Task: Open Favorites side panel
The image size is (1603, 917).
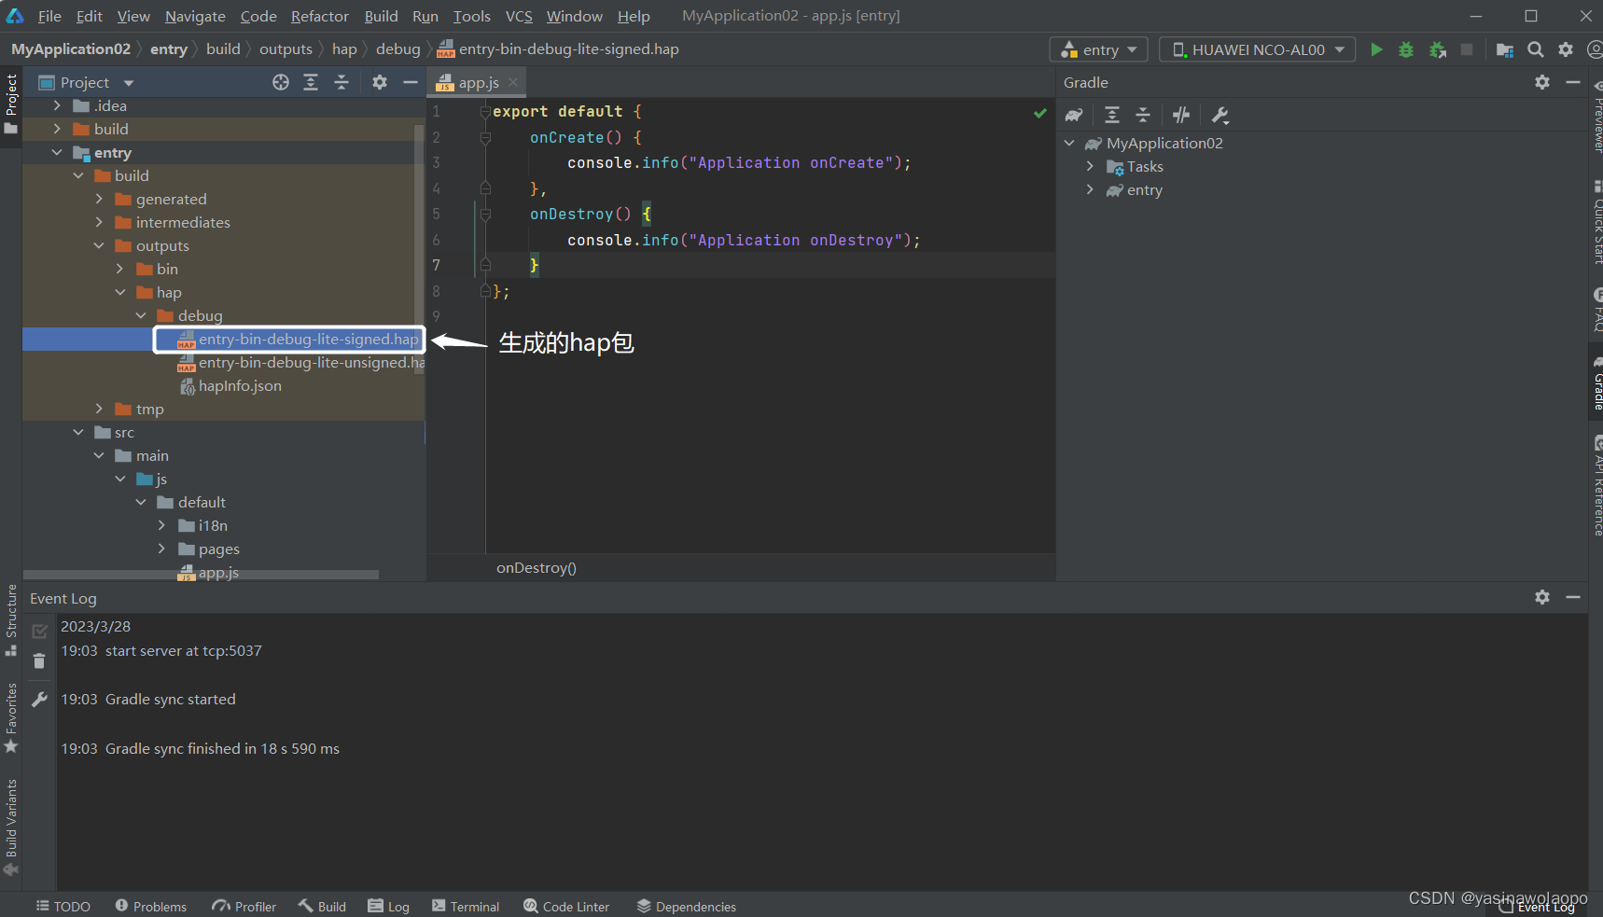Action: point(11,717)
